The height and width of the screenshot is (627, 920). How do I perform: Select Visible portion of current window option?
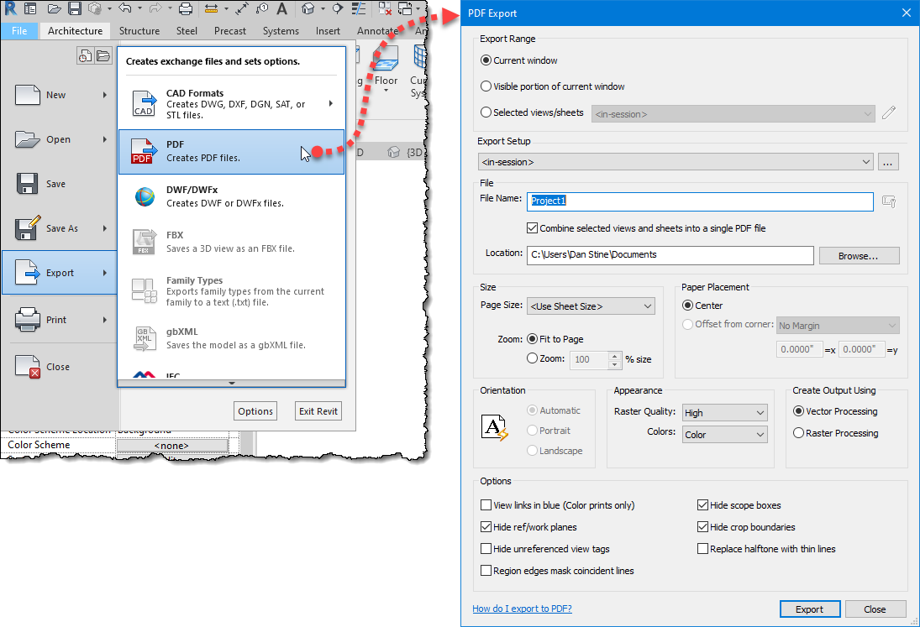[x=486, y=86]
